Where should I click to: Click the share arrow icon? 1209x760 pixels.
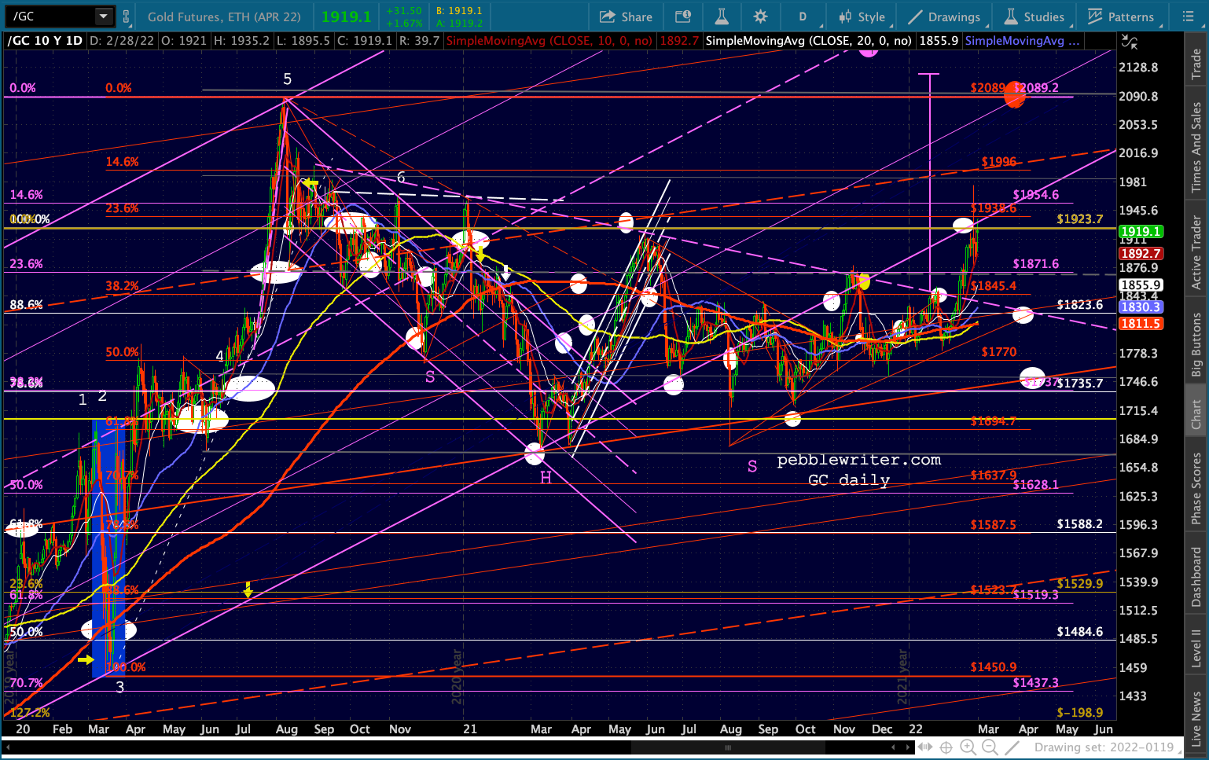[607, 17]
